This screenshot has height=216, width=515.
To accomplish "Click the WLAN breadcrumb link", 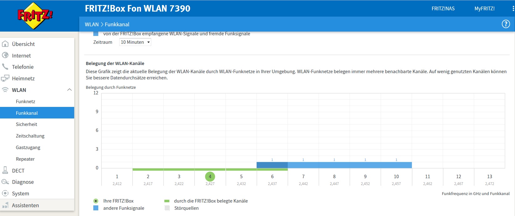I will [x=91, y=24].
